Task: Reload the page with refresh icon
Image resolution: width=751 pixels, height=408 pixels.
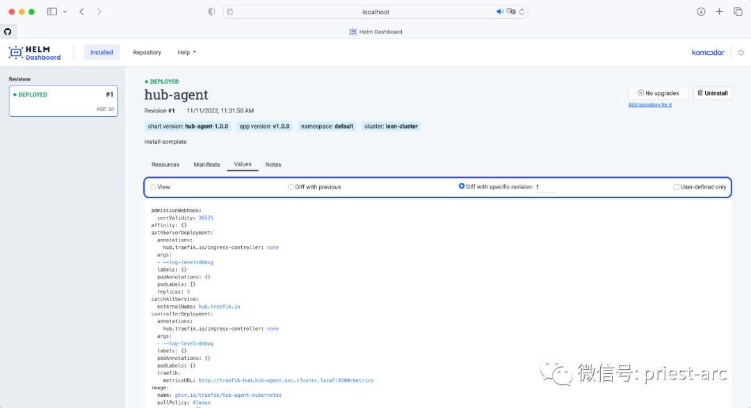Action: (x=522, y=12)
